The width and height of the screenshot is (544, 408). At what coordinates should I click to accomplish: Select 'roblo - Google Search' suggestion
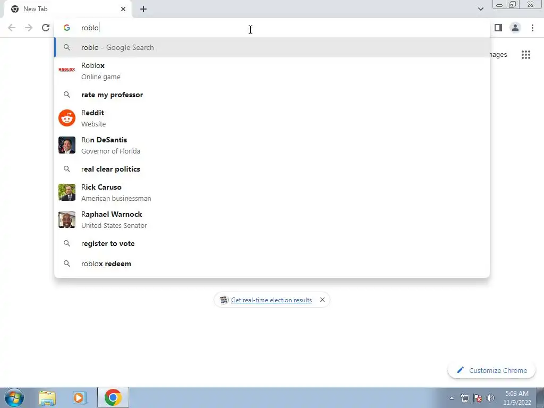pos(272,47)
